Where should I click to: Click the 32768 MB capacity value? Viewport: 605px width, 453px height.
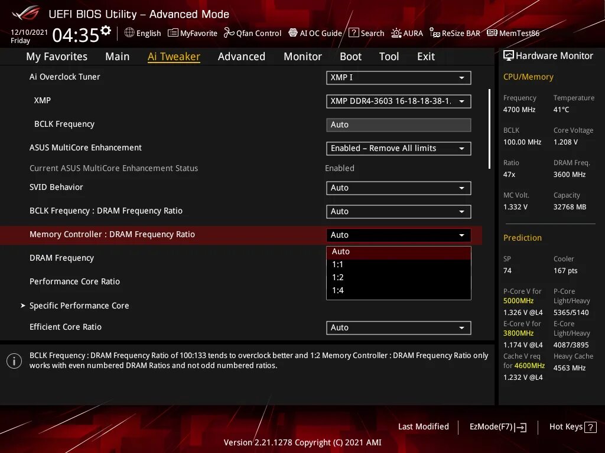click(570, 207)
